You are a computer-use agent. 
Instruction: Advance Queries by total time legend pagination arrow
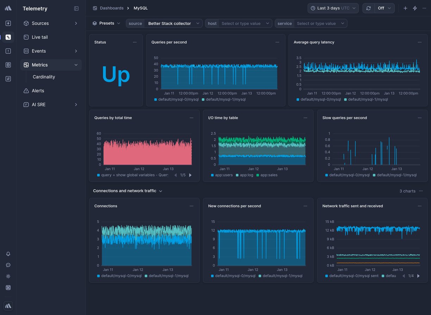[190, 175]
